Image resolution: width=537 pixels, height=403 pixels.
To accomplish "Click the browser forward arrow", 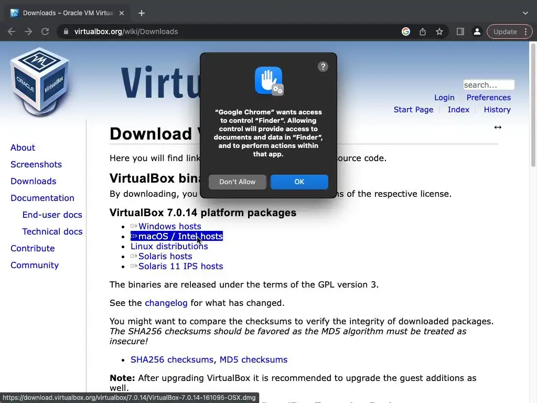I will tap(28, 31).
